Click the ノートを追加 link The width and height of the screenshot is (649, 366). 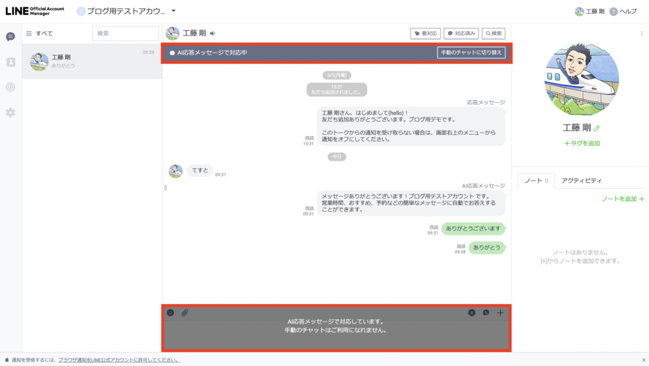622,199
